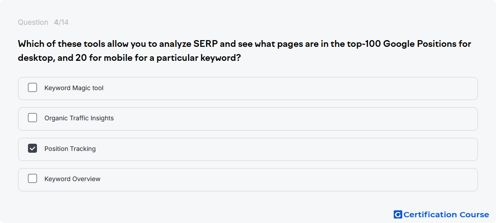
Task: Uncheck the Position Tracking checkbox
Action: pos(32,148)
